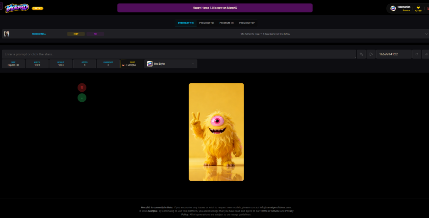Click the FLUX SCHNELL model name
This screenshot has height=218, width=429.
click(x=39, y=34)
